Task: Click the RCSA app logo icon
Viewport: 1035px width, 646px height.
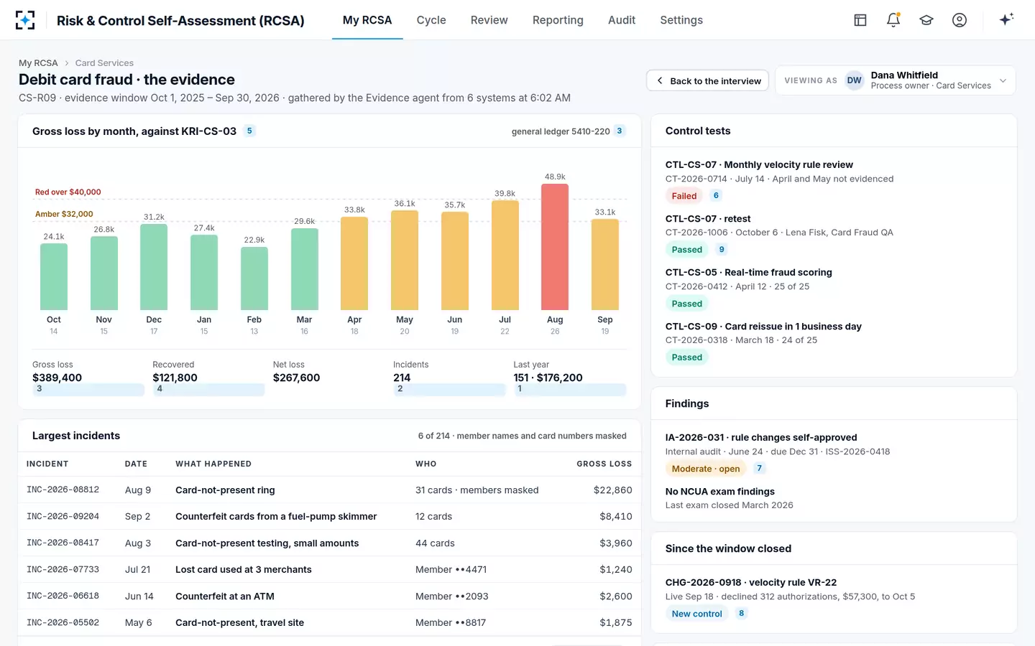Action: [x=25, y=20]
